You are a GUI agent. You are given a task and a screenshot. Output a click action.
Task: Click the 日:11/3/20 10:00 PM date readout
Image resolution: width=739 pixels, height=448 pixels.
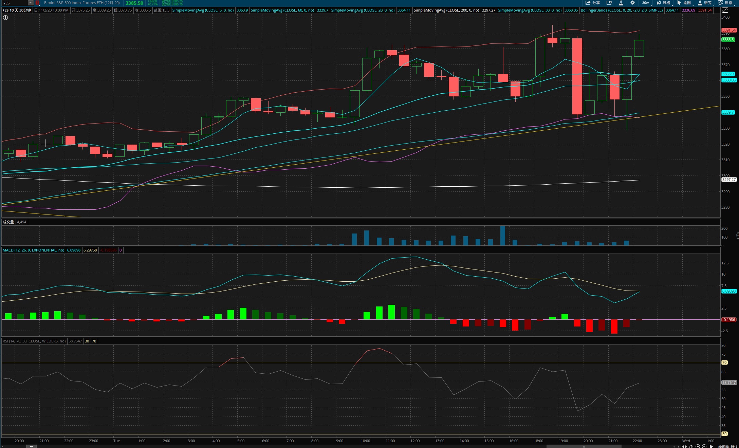point(51,10)
